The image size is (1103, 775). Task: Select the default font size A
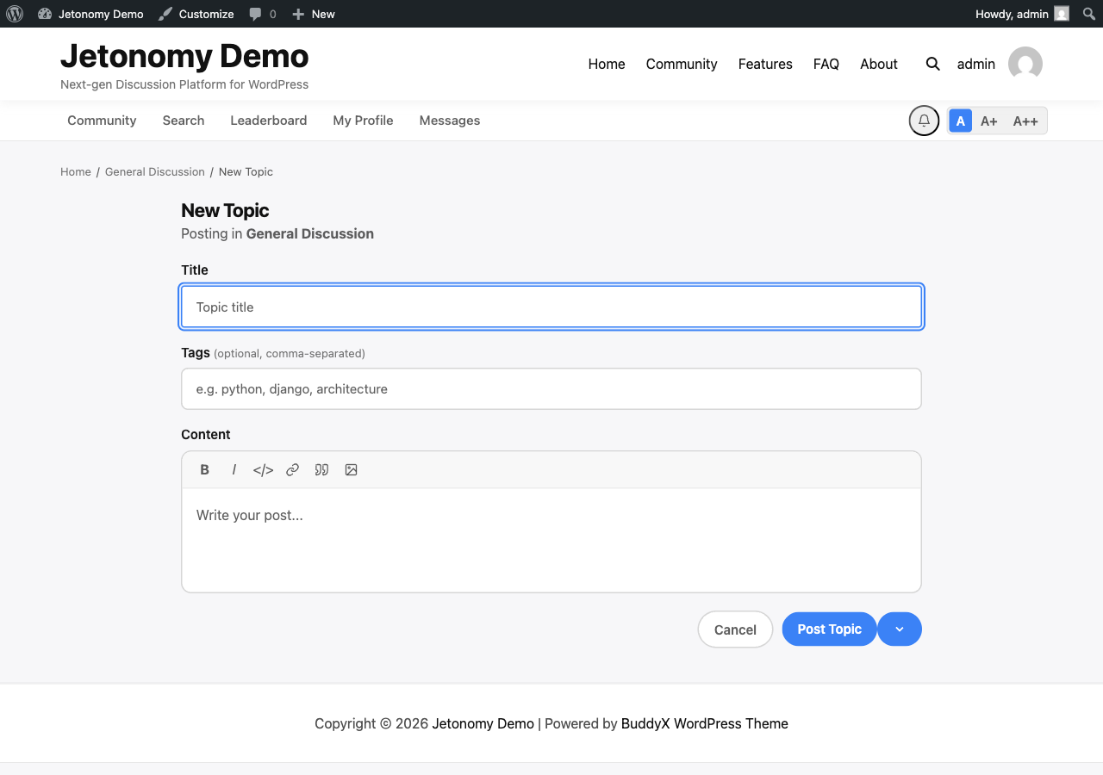click(960, 121)
